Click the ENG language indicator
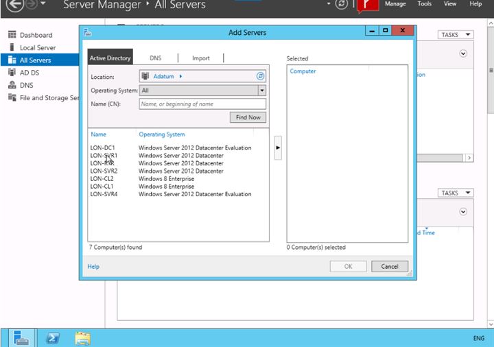The width and height of the screenshot is (494, 347). [479, 338]
